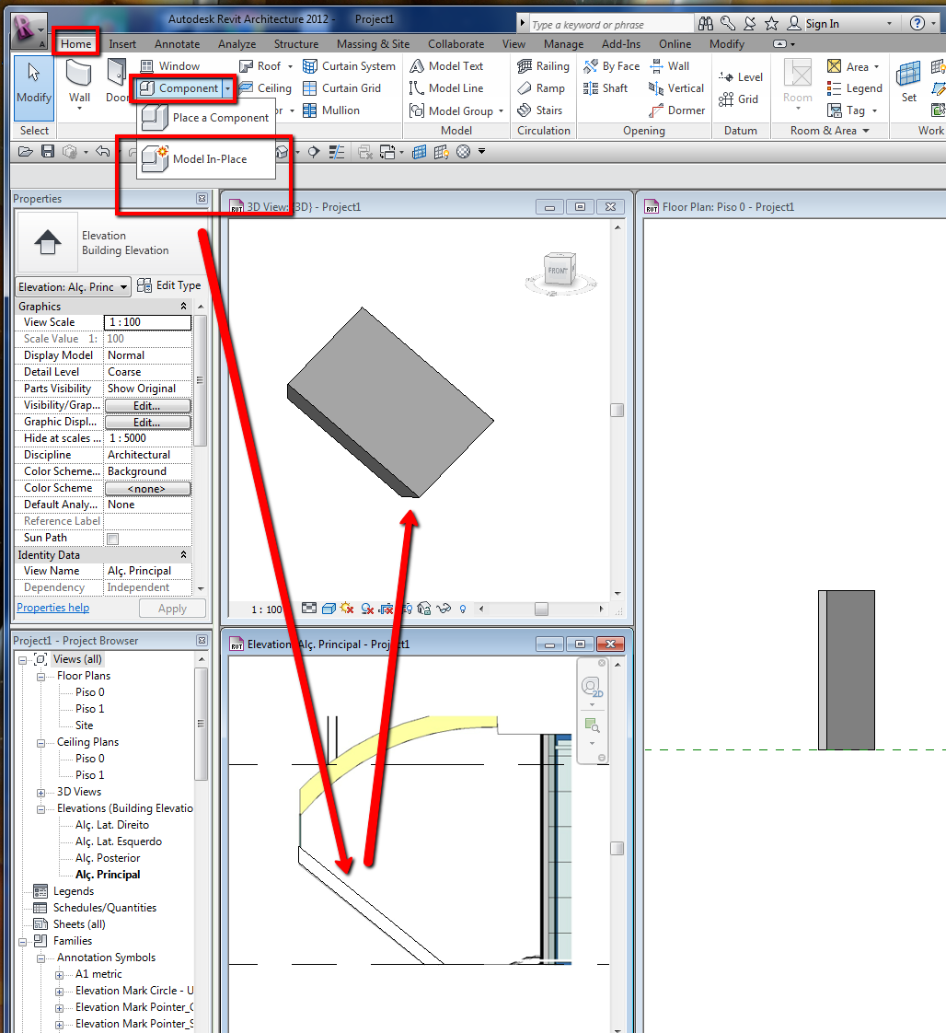This screenshot has width=946, height=1033.
Task: Click the binoculars search icon
Action: [x=706, y=24]
